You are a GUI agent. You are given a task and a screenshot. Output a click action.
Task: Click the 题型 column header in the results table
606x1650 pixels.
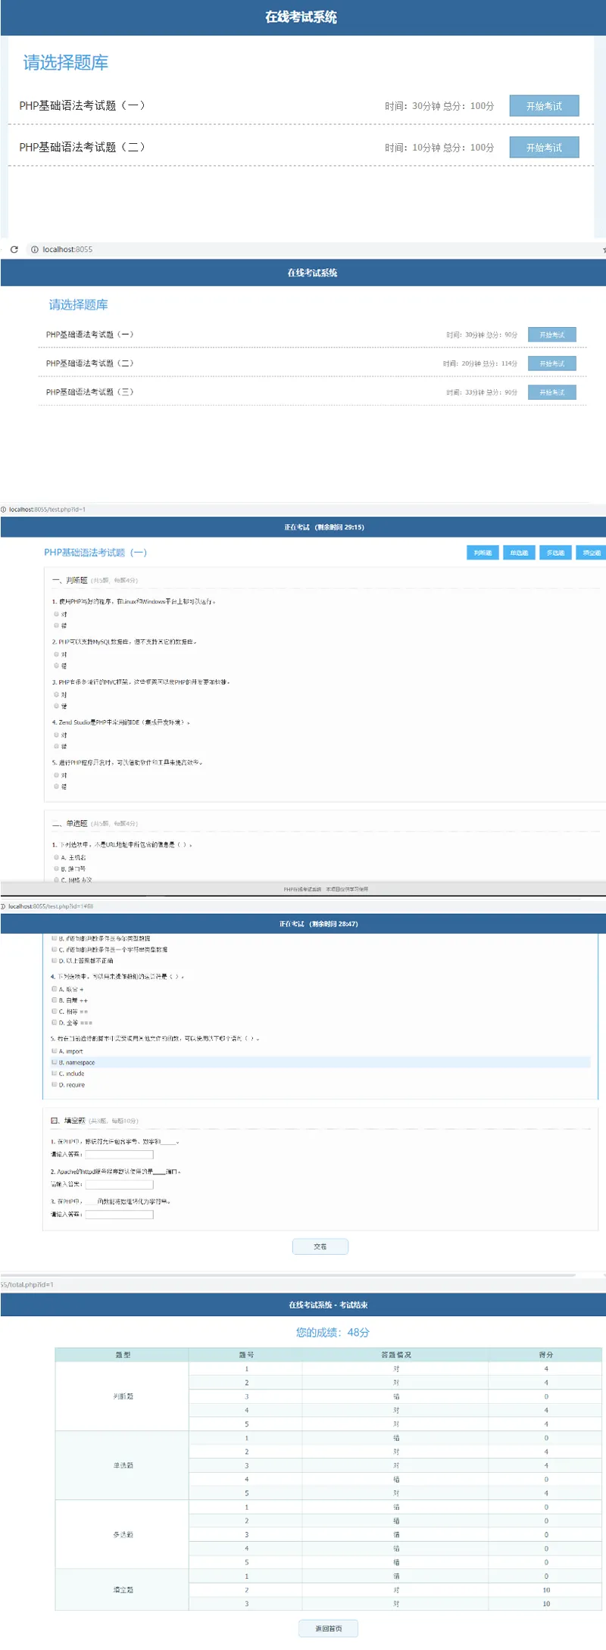point(122,1355)
